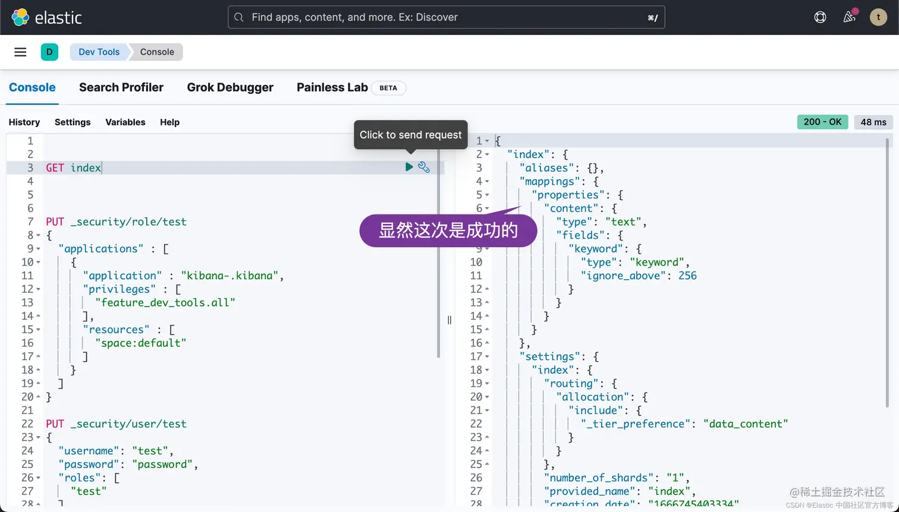Click the panel resize handle between editors
The image size is (899, 512).
(449, 320)
